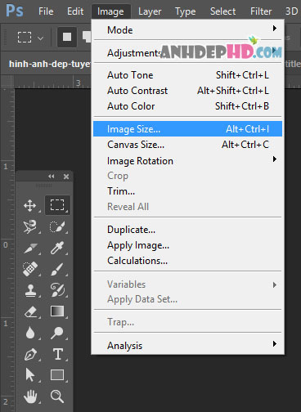Screen dimensions: 301x412
Task: Expand the Mode submenu arrow
Action: 275,29
